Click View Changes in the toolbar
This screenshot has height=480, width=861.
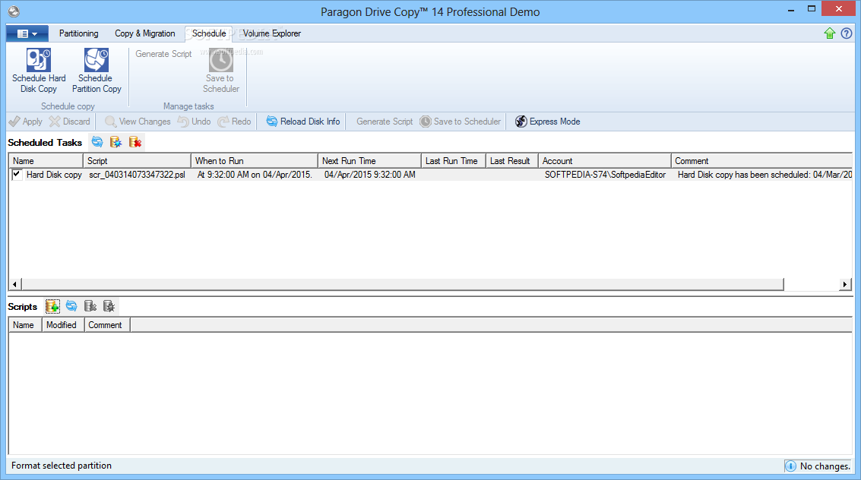(138, 122)
